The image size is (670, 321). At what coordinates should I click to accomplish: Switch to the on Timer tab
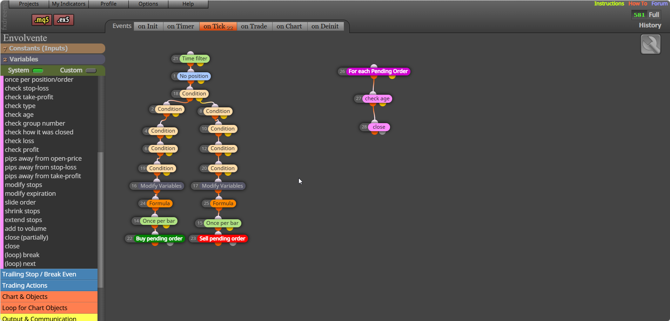(181, 26)
